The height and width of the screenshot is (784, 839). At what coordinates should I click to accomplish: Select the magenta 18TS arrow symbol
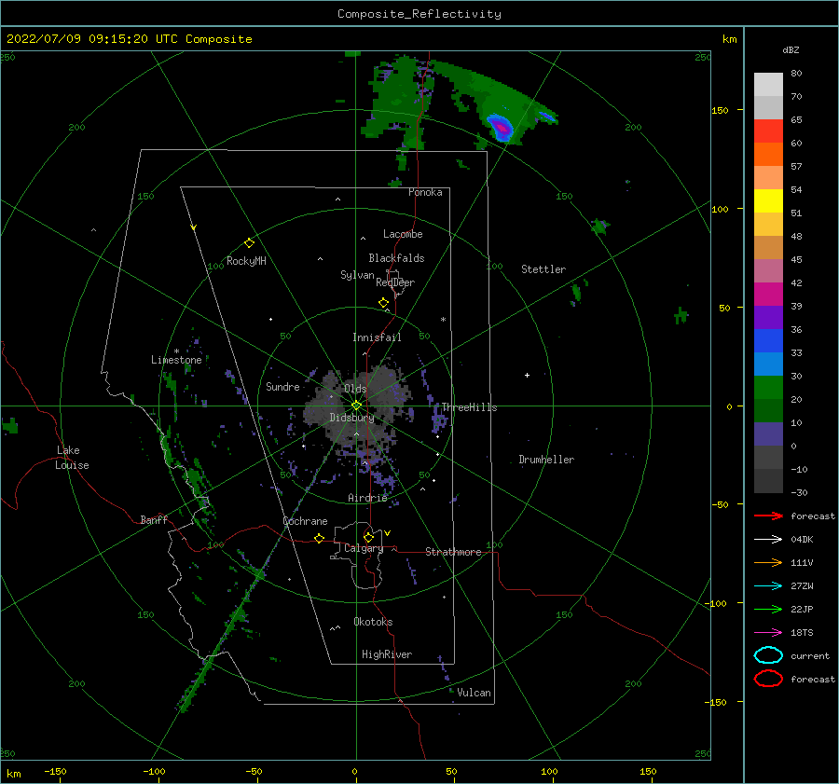click(x=768, y=633)
